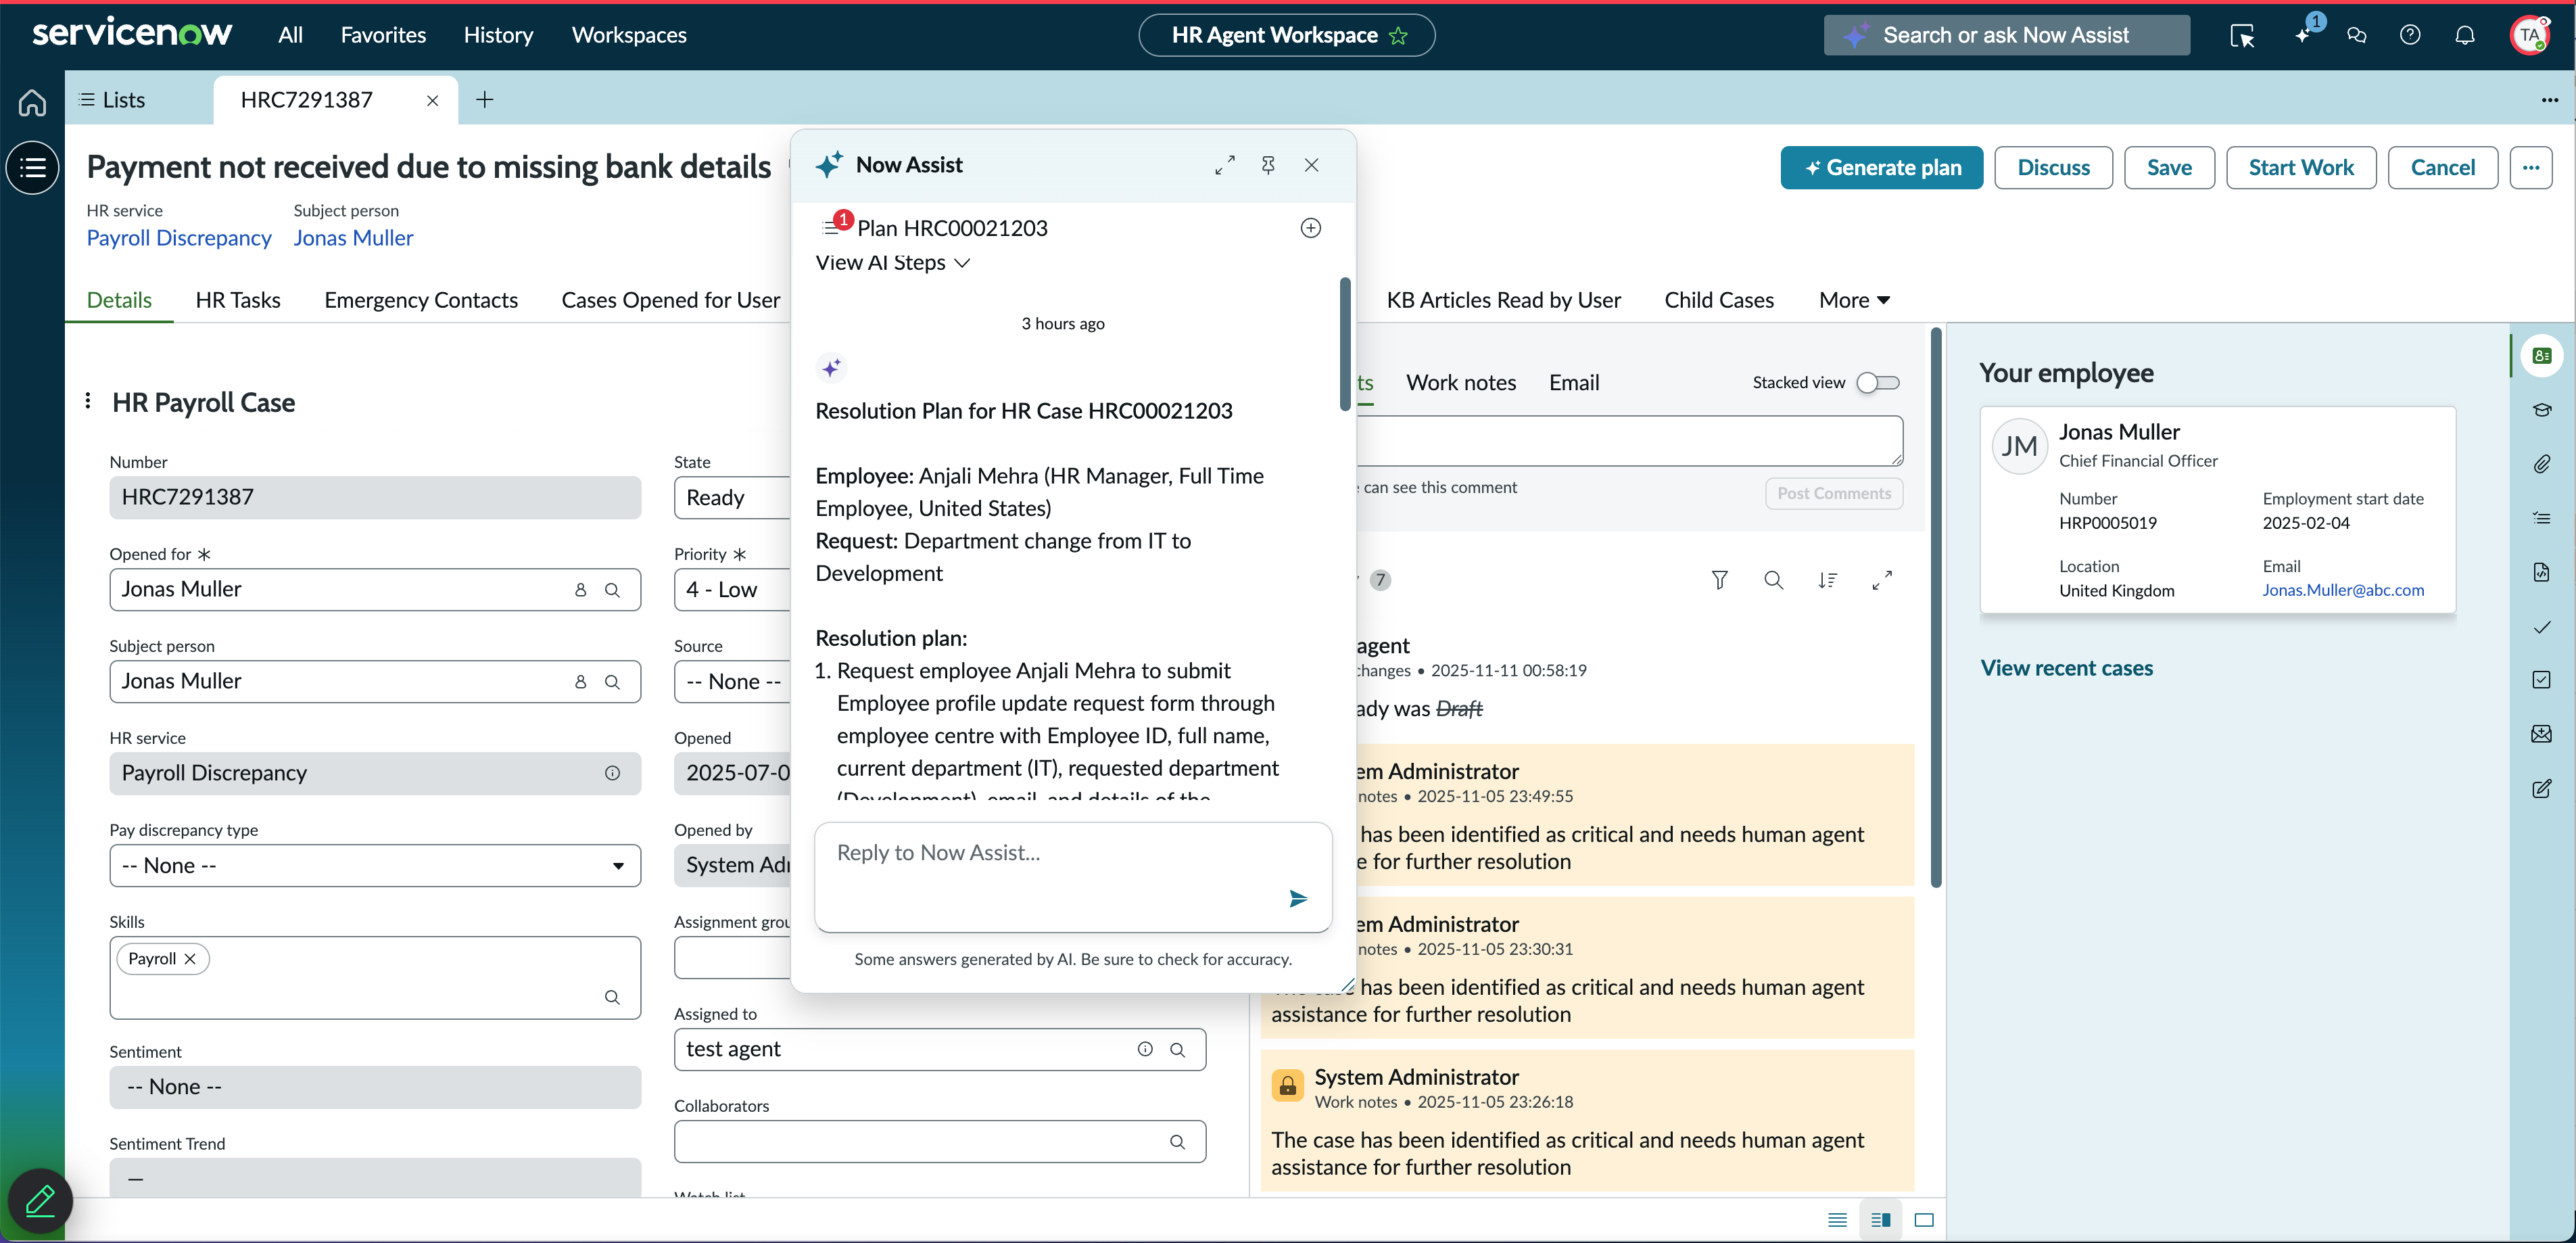This screenshot has height=1243, width=2576.
Task: Expand the Now Assist panel to full size
Action: [1225, 165]
